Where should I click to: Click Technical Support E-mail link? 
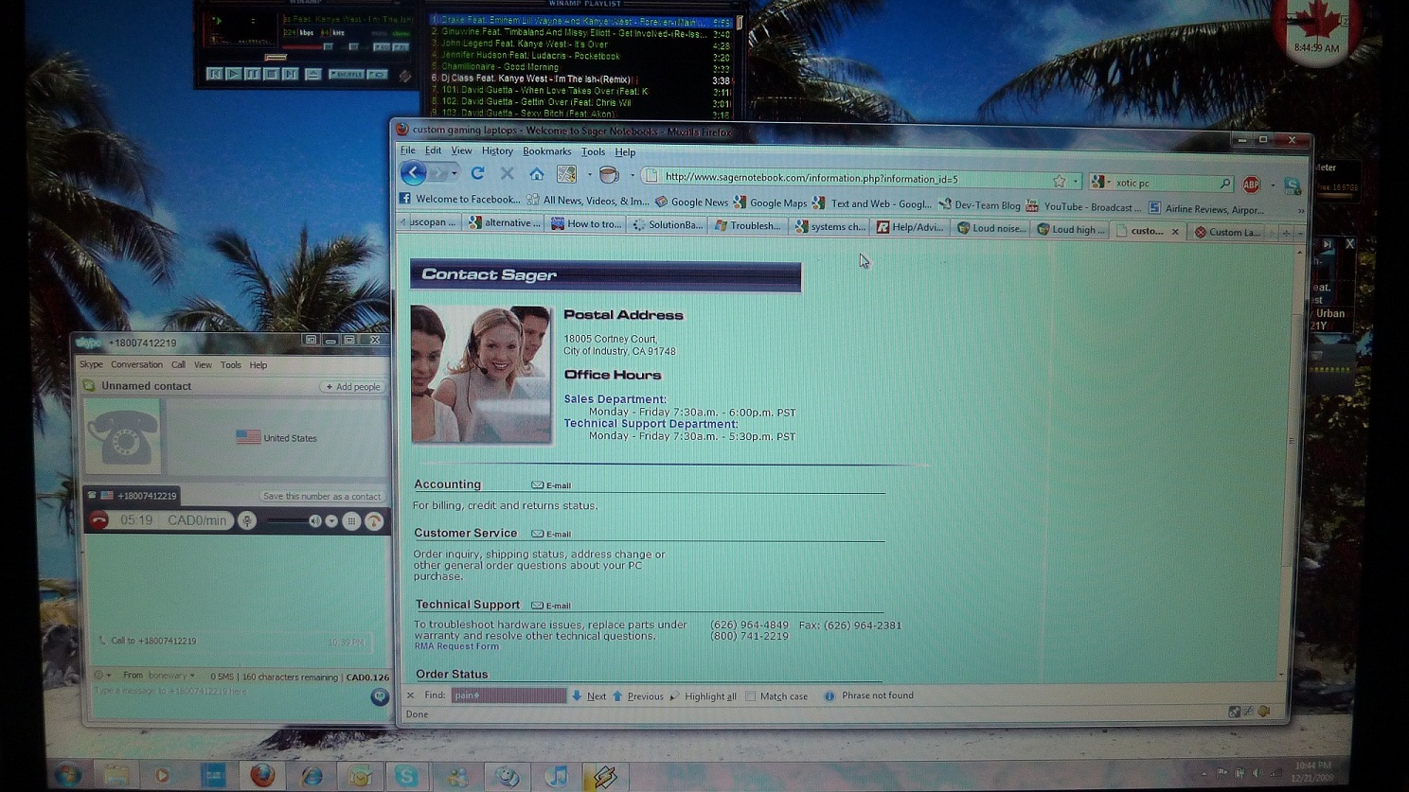click(x=551, y=606)
